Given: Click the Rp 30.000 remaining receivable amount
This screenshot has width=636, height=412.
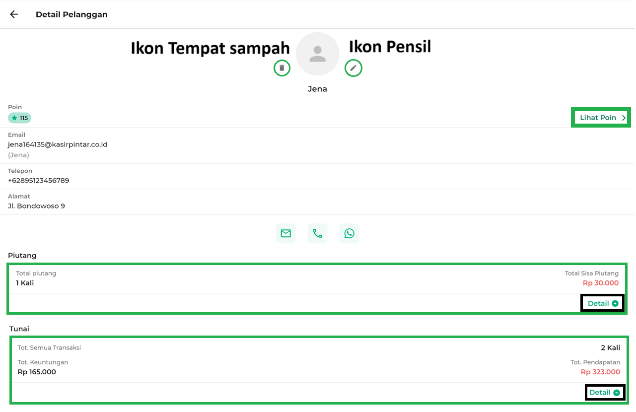Looking at the screenshot, I should pyautogui.click(x=601, y=283).
